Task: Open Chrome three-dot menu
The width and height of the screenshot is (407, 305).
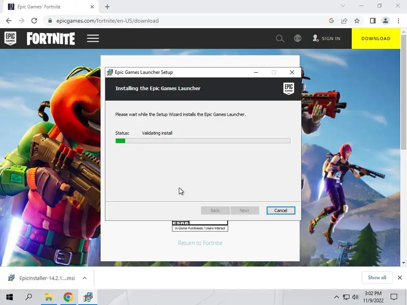Action: point(398,21)
